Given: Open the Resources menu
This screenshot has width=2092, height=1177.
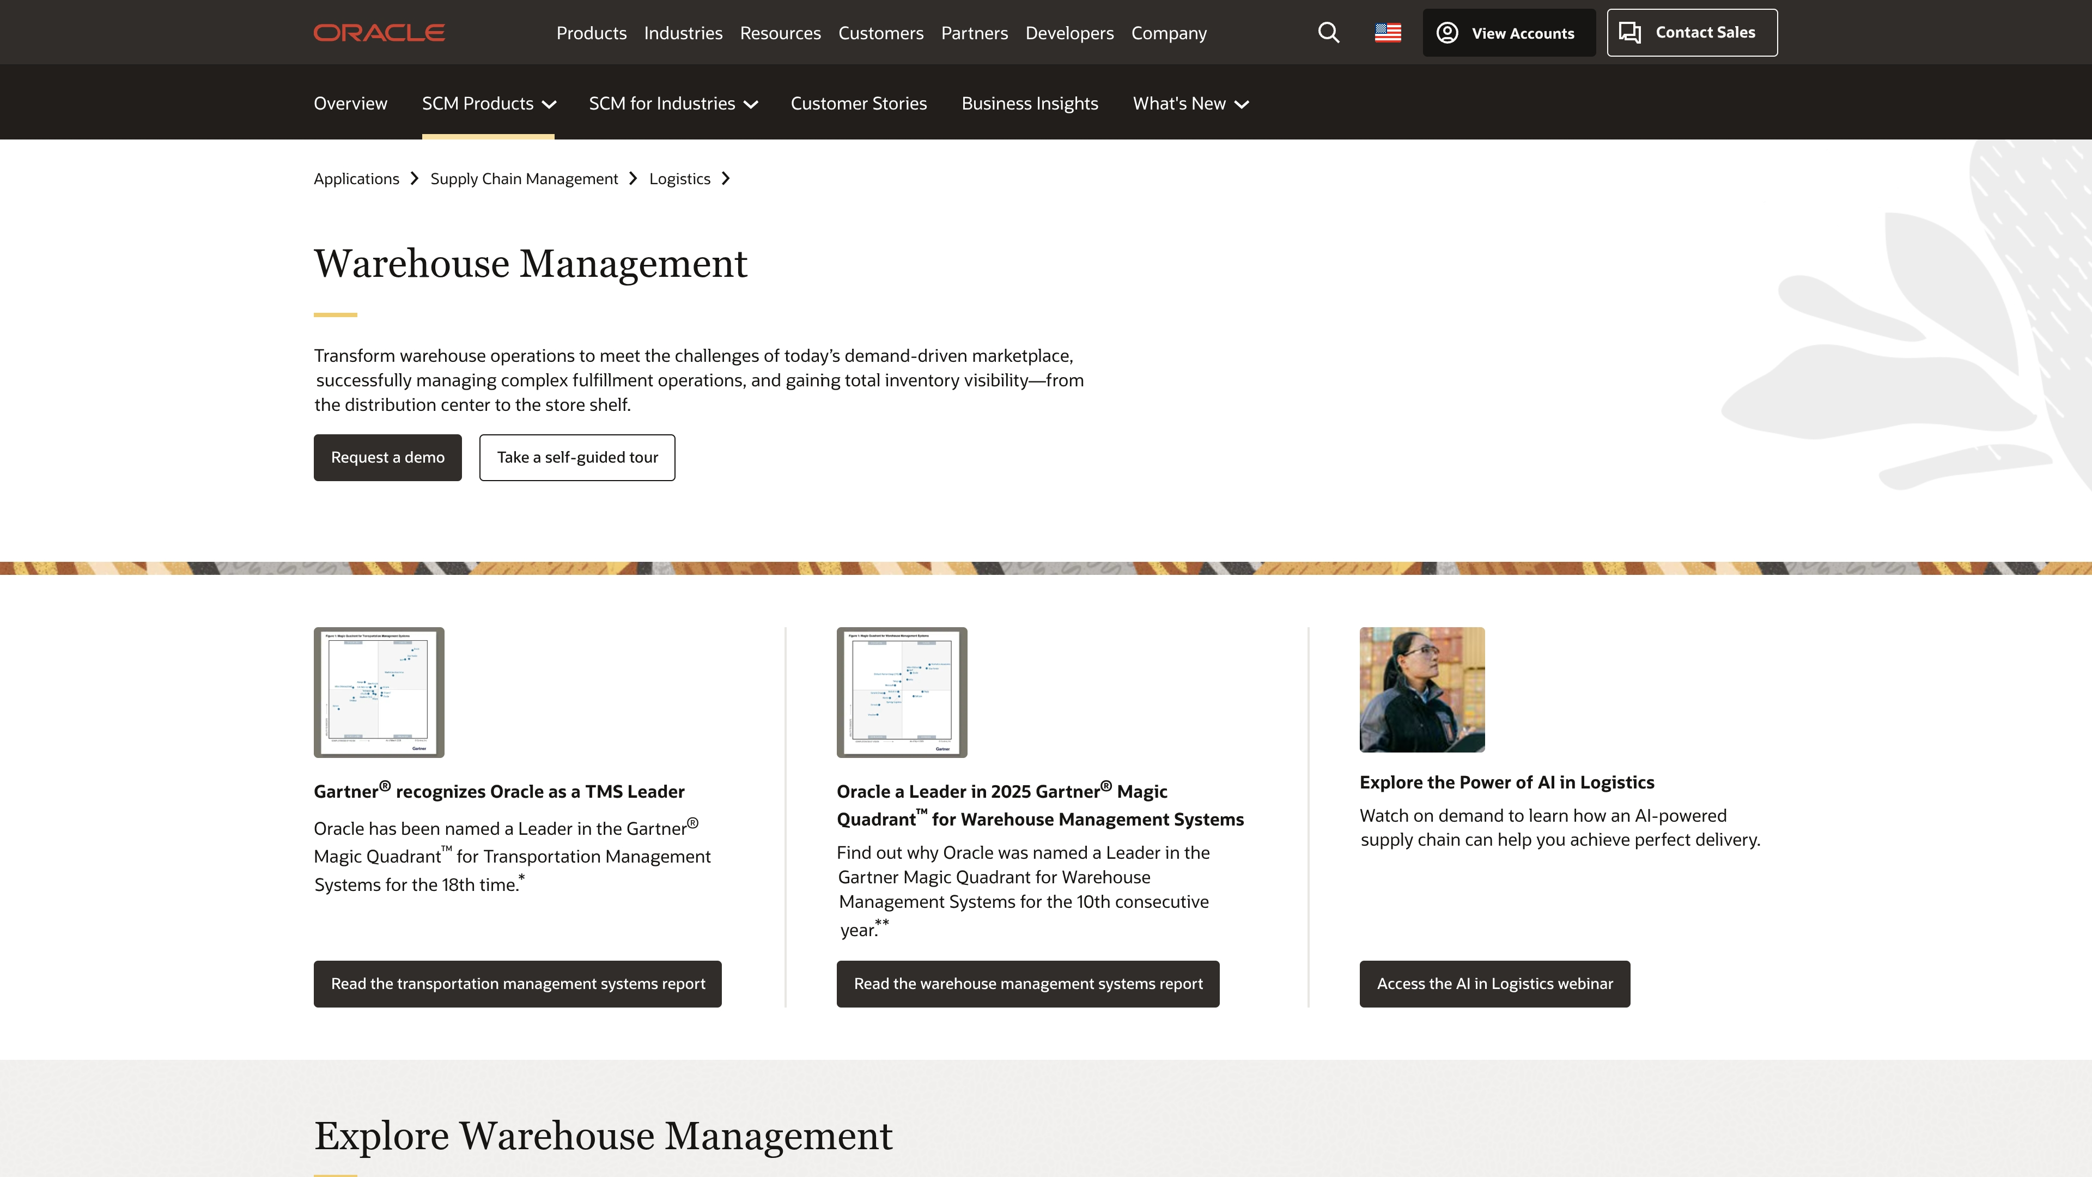Looking at the screenshot, I should pyautogui.click(x=781, y=33).
